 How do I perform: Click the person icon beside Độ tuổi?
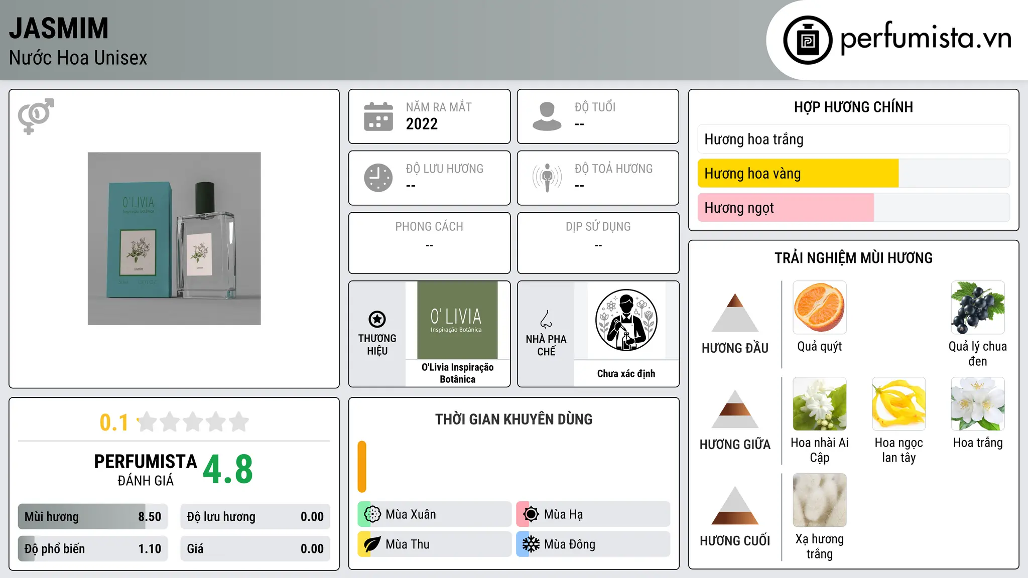pos(547,116)
